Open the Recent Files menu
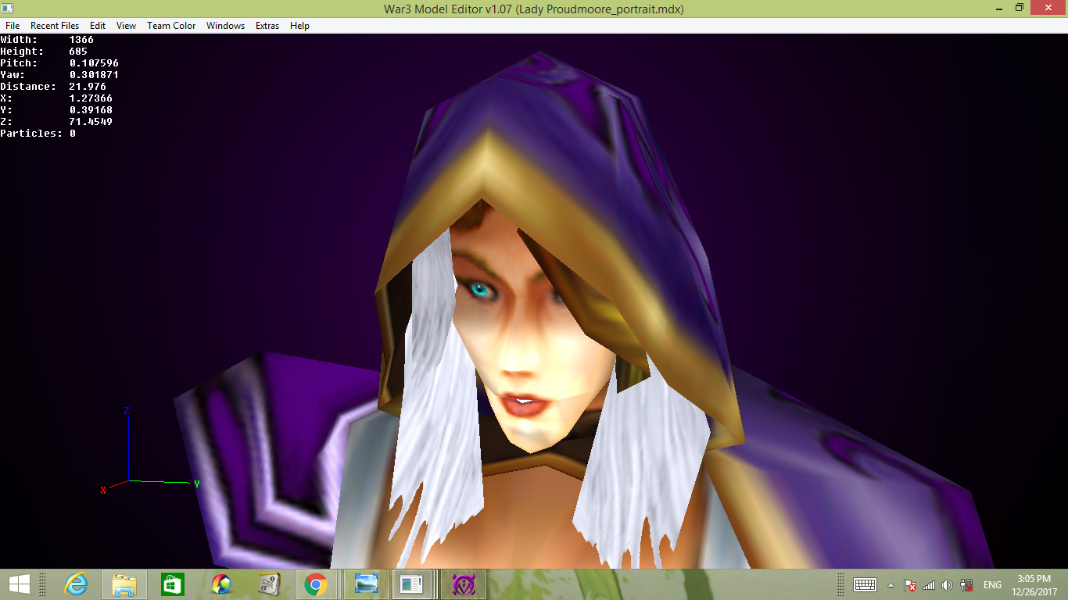Image resolution: width=1068 pixels, height=600 pixels. (x=55, y=26)
